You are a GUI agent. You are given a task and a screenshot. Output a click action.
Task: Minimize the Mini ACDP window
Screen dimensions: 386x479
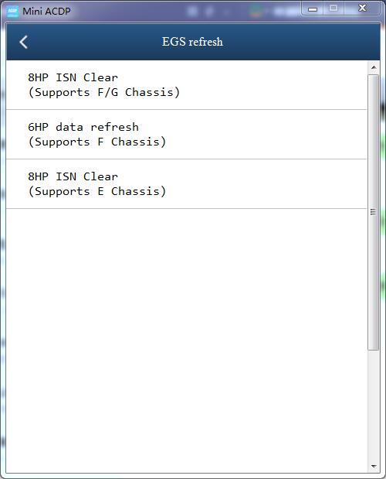point(312,9)
